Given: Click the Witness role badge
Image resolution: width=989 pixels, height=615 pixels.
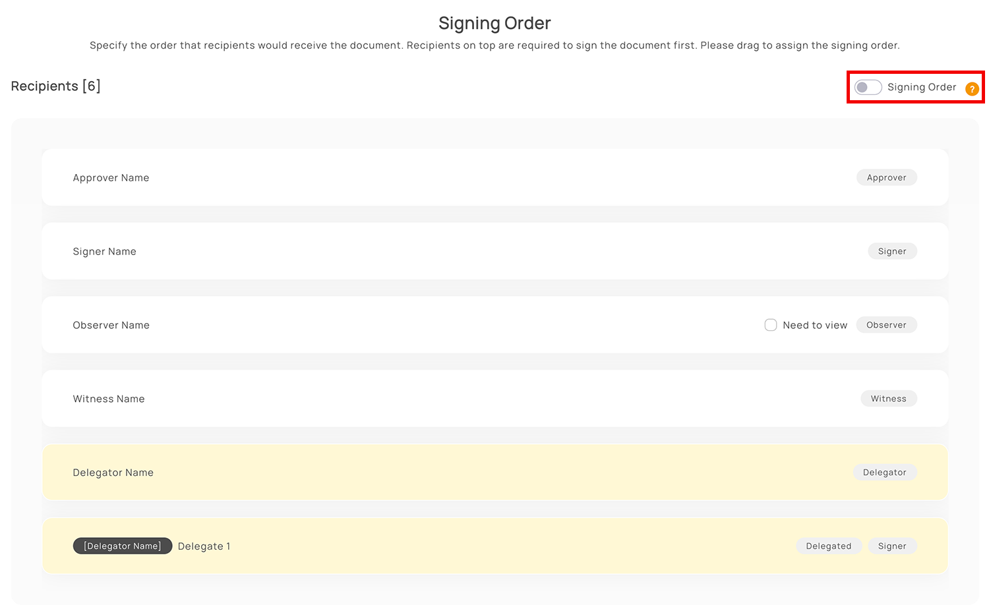Looking at the screenshot, I should click(889, 399).
